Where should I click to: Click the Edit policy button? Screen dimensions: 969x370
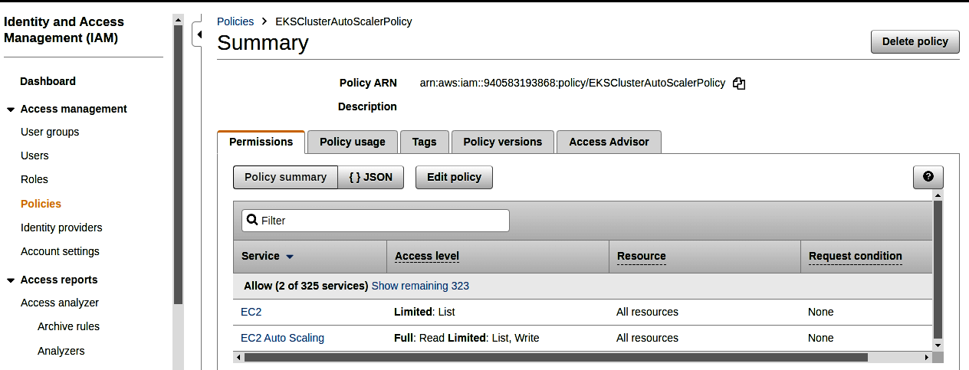[x=454, y=177]
